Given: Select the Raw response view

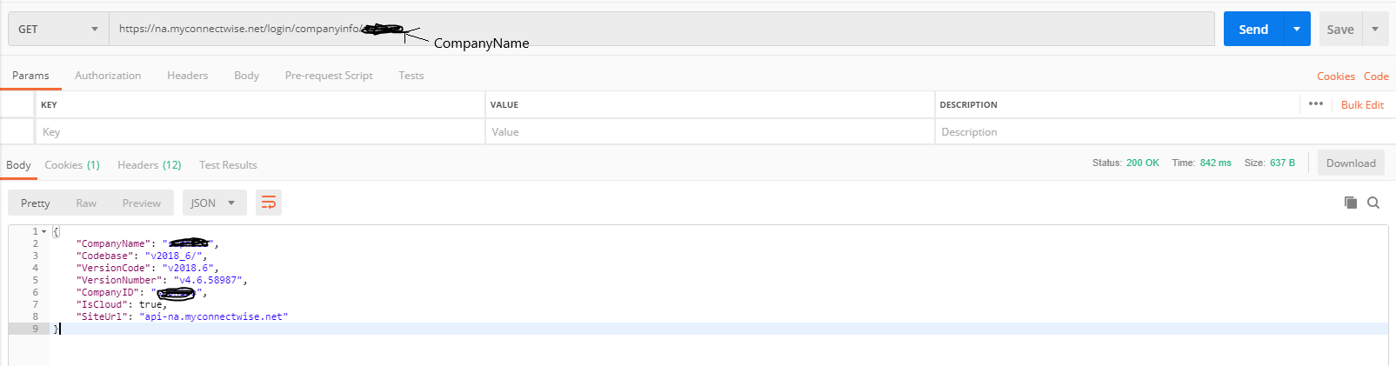Looking at the screenshot, I should [86, 203].
